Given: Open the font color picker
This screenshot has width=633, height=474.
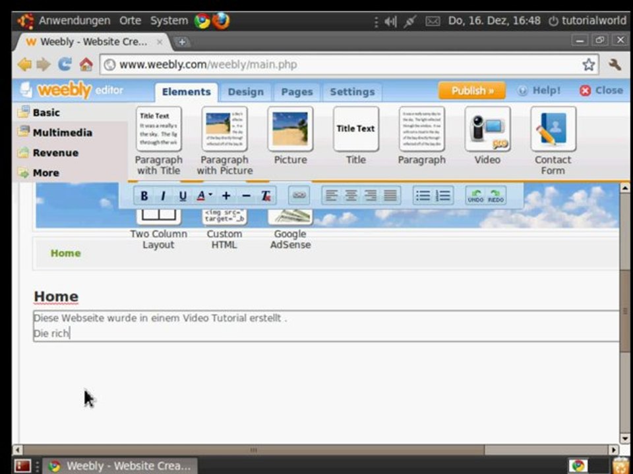Looking at the screenshot, I should pyautogui.click(x=204, y=196).
